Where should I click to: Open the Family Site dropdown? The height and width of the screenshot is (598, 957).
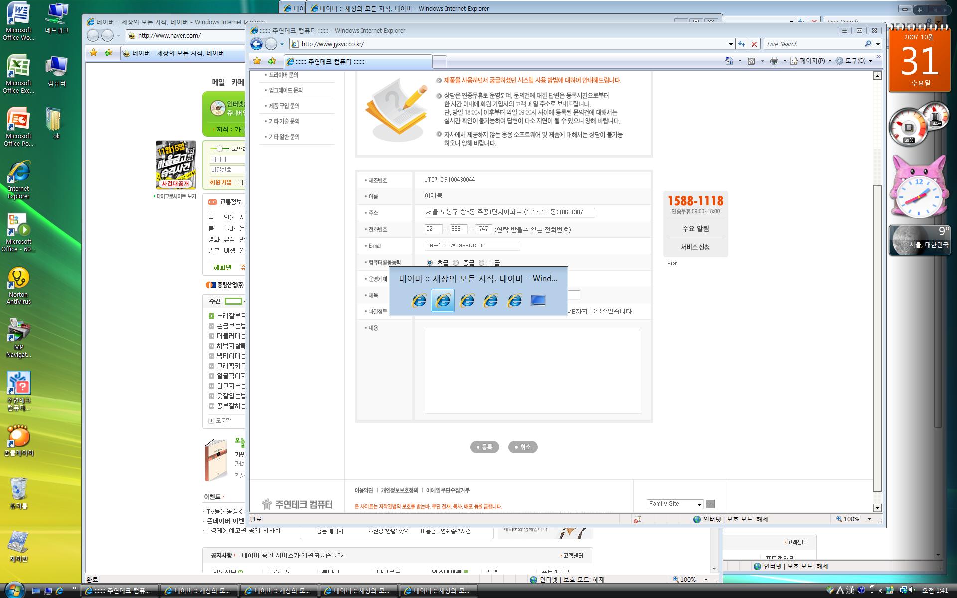point(675,504)
